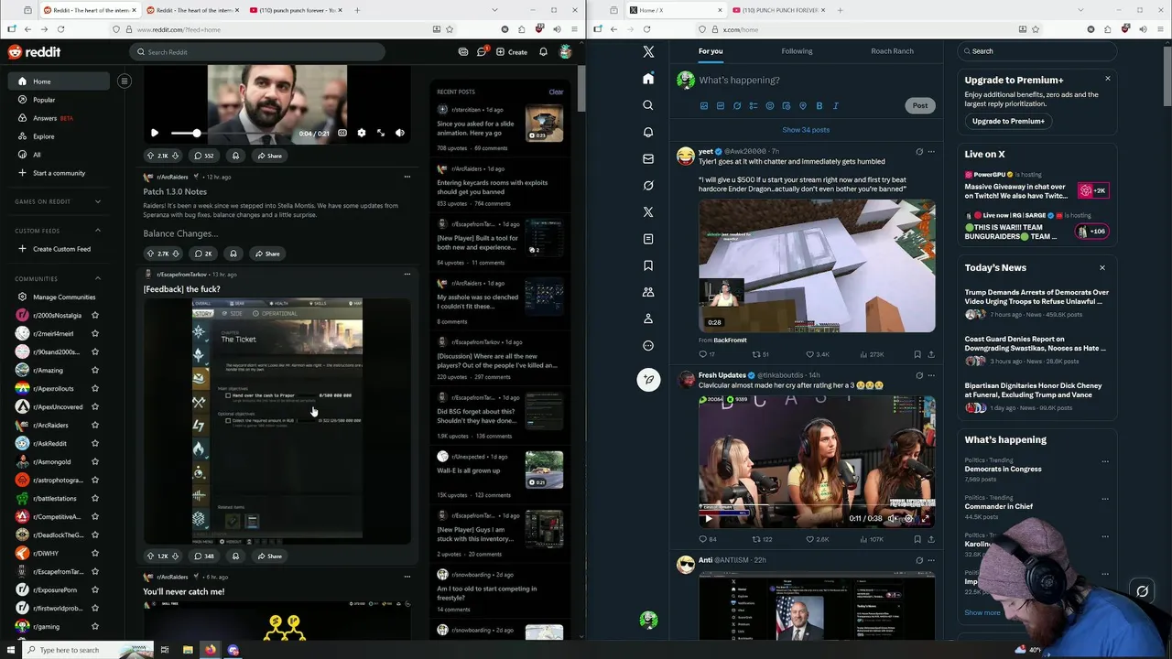This screenshot has width=1172, height=659.
Task: Open options menu on Patch 1.3.0 Notes post
Action: coord(407,177)
